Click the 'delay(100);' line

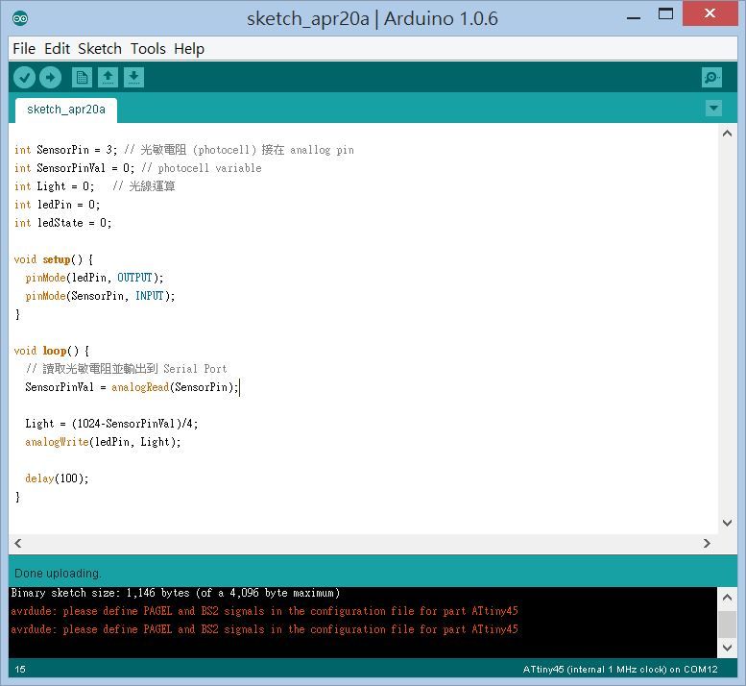[57, 478]
